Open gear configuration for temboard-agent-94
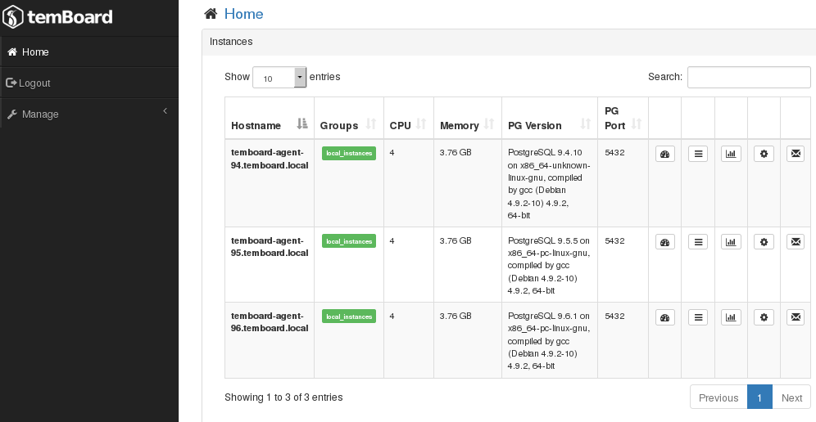 [x=764, y=154]
